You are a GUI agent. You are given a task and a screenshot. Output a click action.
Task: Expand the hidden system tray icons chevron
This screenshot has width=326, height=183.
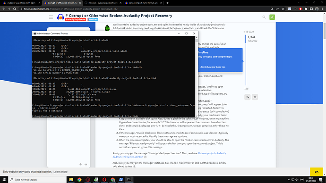click(289, 180)
